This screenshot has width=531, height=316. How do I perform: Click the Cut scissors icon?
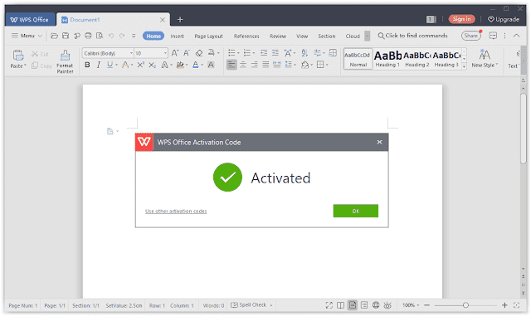(x=35, y=54)
